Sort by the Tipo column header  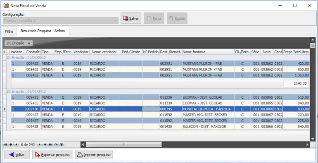pyautogui.click(x=47, y=52)
